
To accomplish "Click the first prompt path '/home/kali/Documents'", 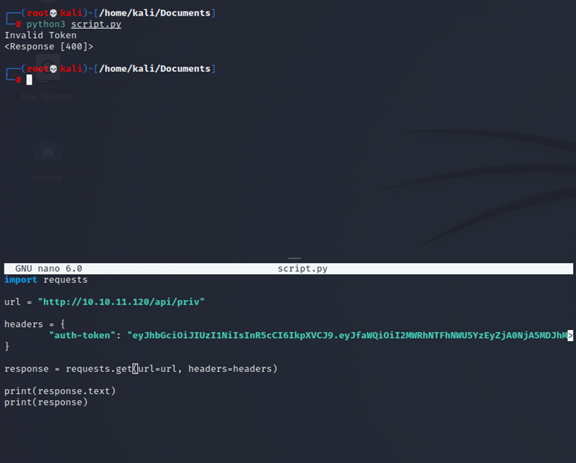I will pyautogui.click(x=154, y=13).
